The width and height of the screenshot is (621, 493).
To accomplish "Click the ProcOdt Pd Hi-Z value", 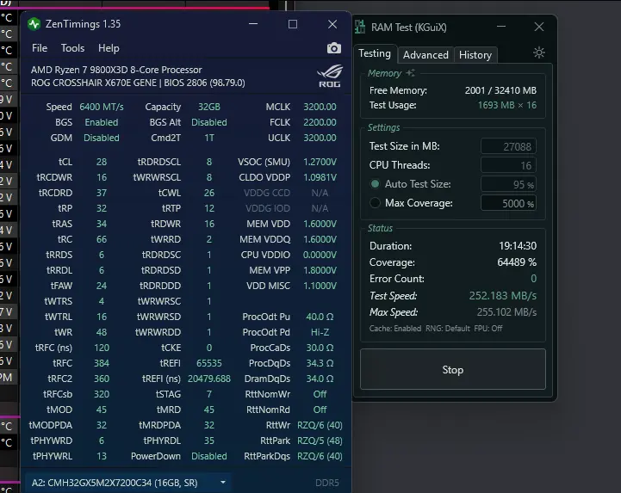I will (320, 332).
